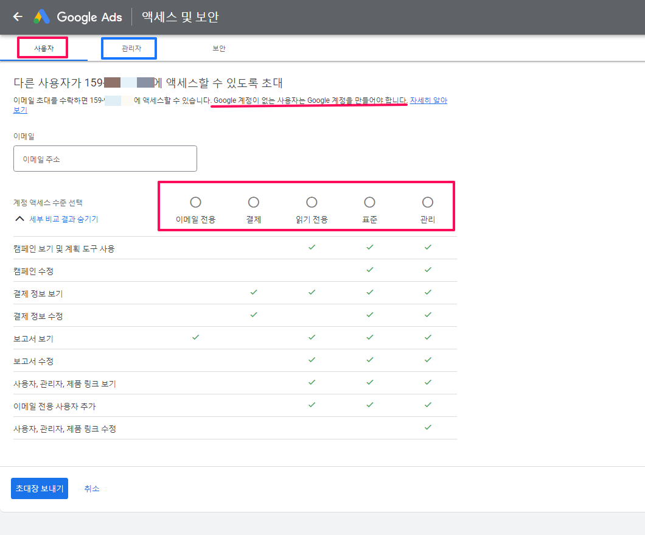Click the checkmark for 보고서 보기 under 이메일 전용
The image size is (645, 535).
pos(195,337)
